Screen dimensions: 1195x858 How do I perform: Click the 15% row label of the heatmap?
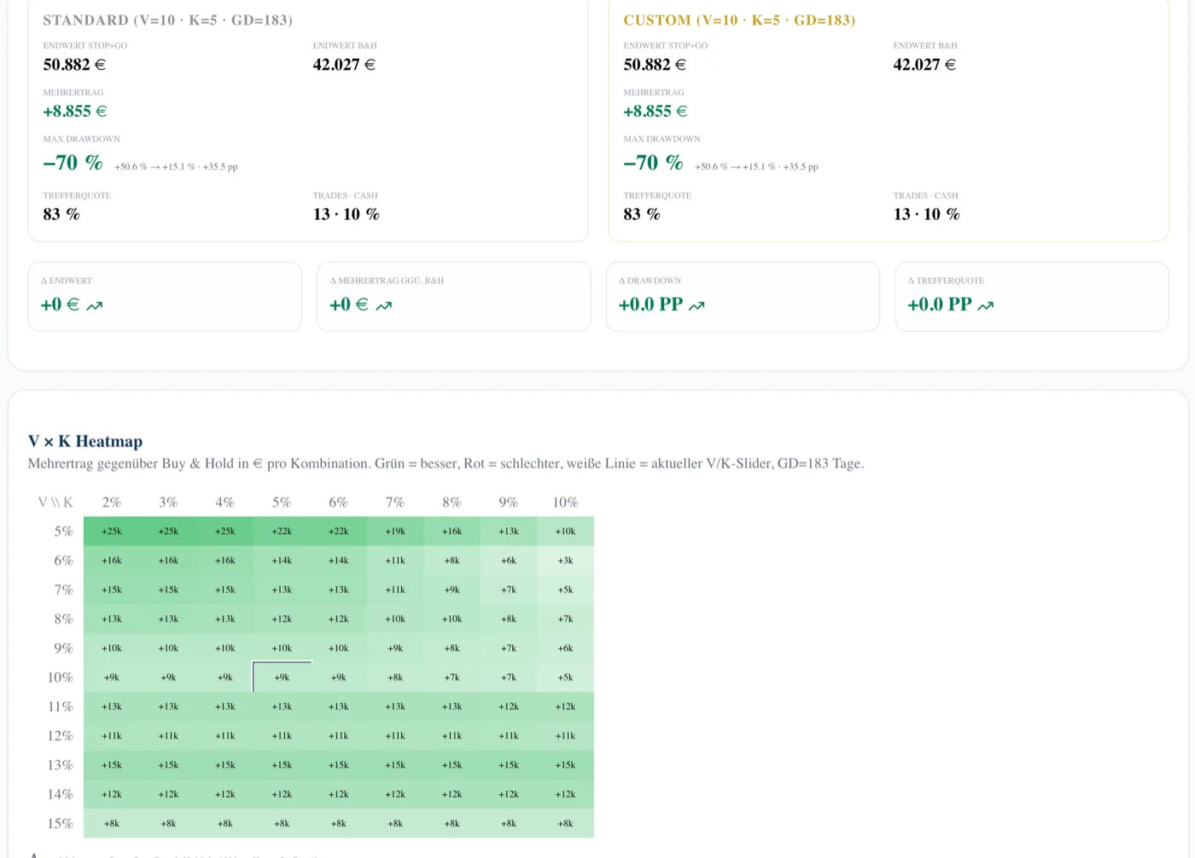point(61,823)
